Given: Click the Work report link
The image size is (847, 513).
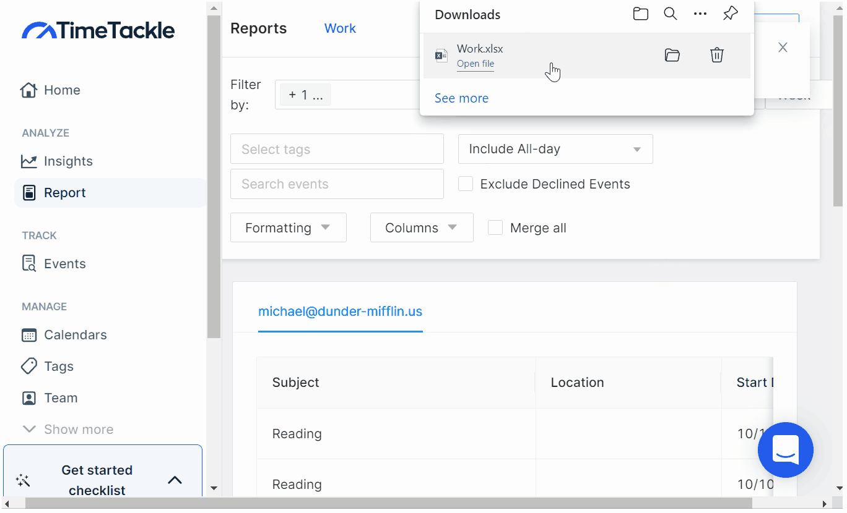Looking at the screenshot, I should (x=340, y=28).
